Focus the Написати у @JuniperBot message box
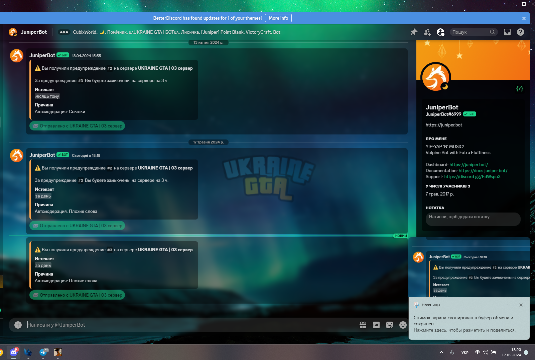Image resolution: width=535 pixels, height=360 pixels. [190, 325]
